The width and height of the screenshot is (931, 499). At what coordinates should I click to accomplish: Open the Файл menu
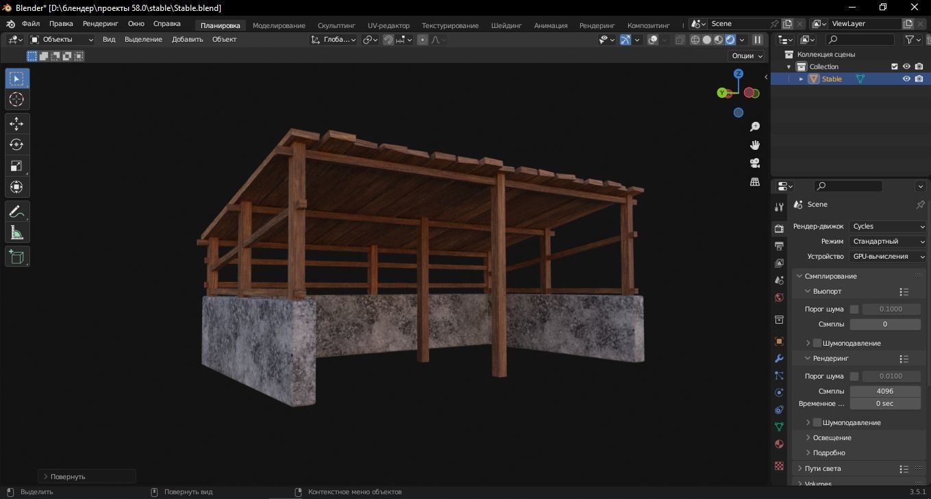coord(31,23)
